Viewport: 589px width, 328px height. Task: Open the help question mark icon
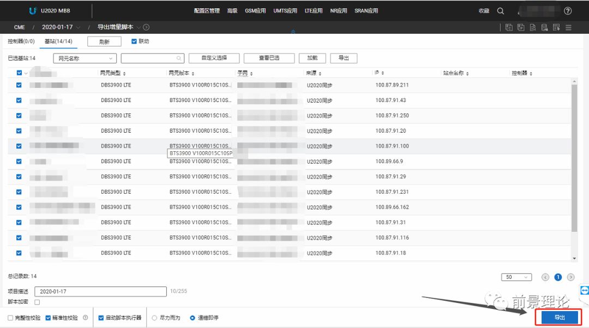point(568,11)
